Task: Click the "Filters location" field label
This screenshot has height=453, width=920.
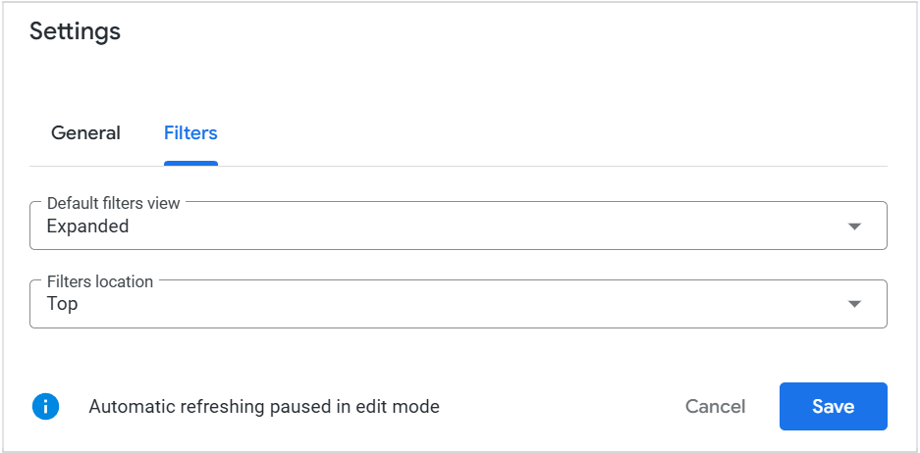Action: pyautogui.click(x=100, y=281)
